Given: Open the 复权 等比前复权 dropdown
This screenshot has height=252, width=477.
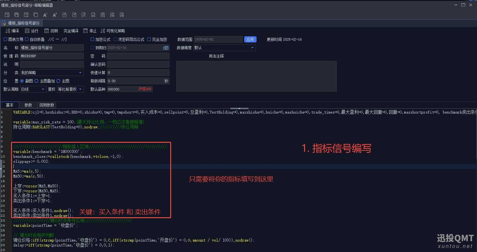Looking at the screenshot, I should [70, 89].
